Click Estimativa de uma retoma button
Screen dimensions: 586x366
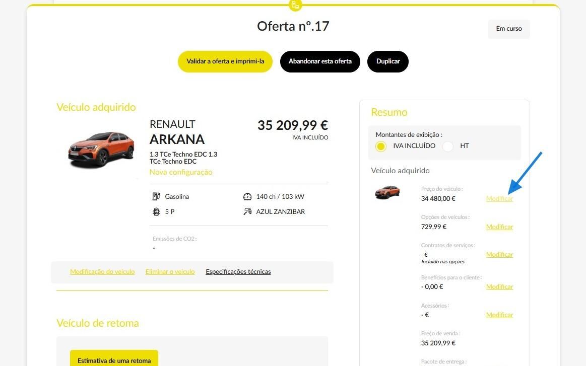pyautogui.click(x=114, y=358)
